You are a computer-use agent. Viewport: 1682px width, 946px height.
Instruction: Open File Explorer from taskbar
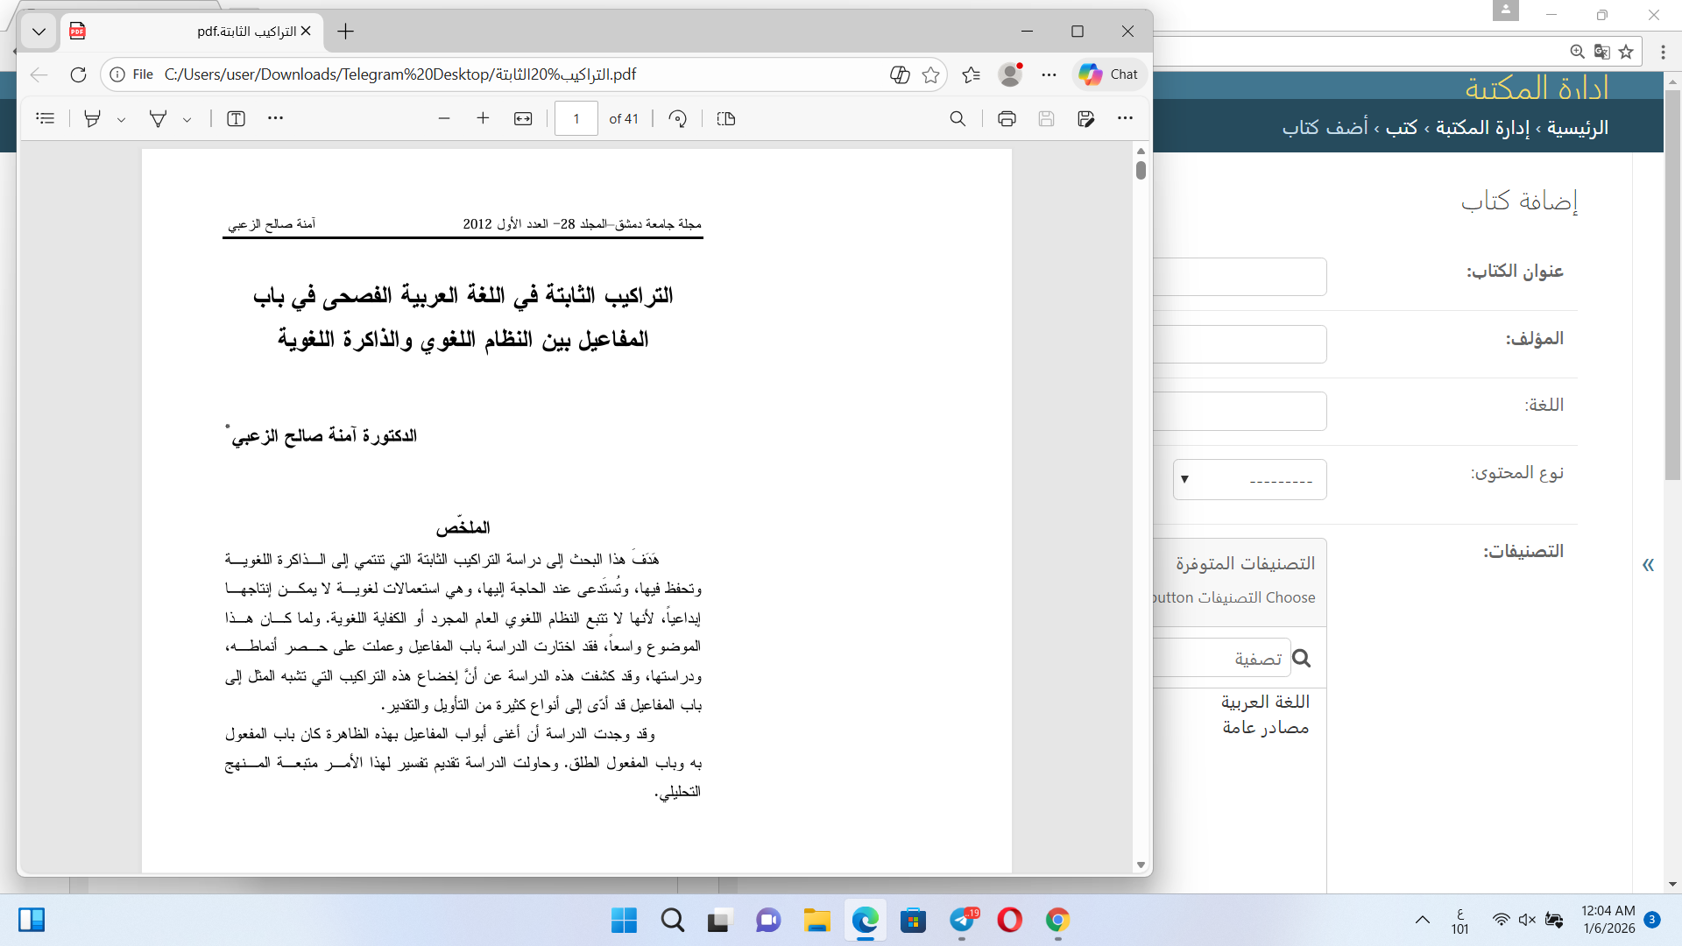(816, 921)
